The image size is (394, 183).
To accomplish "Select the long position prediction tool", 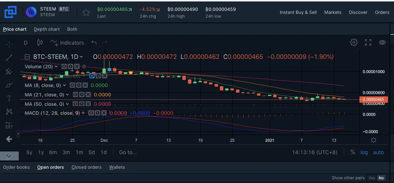I will [9, 125].
